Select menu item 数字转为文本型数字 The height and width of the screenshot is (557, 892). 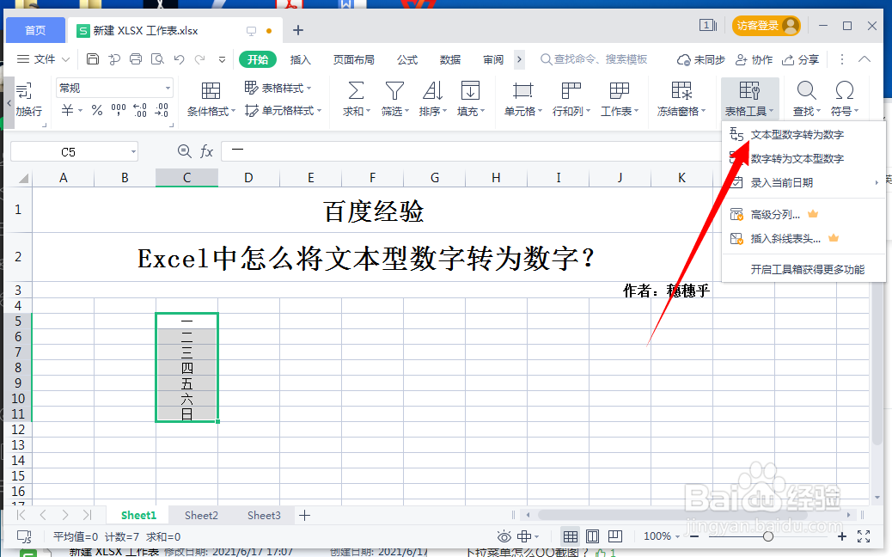tap(803, 159)
